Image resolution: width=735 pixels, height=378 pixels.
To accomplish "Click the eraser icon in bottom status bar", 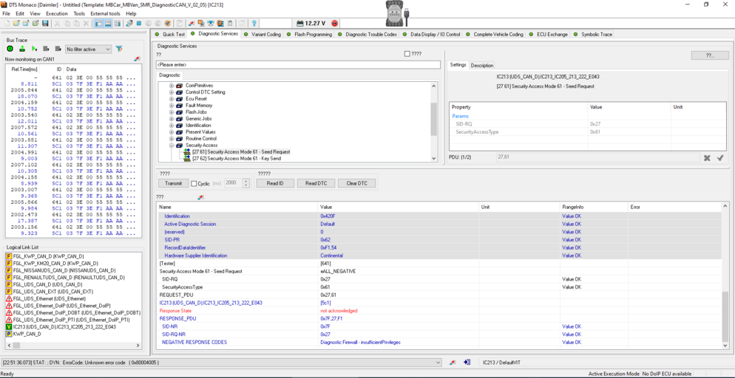I will click(x=453, y=362).
